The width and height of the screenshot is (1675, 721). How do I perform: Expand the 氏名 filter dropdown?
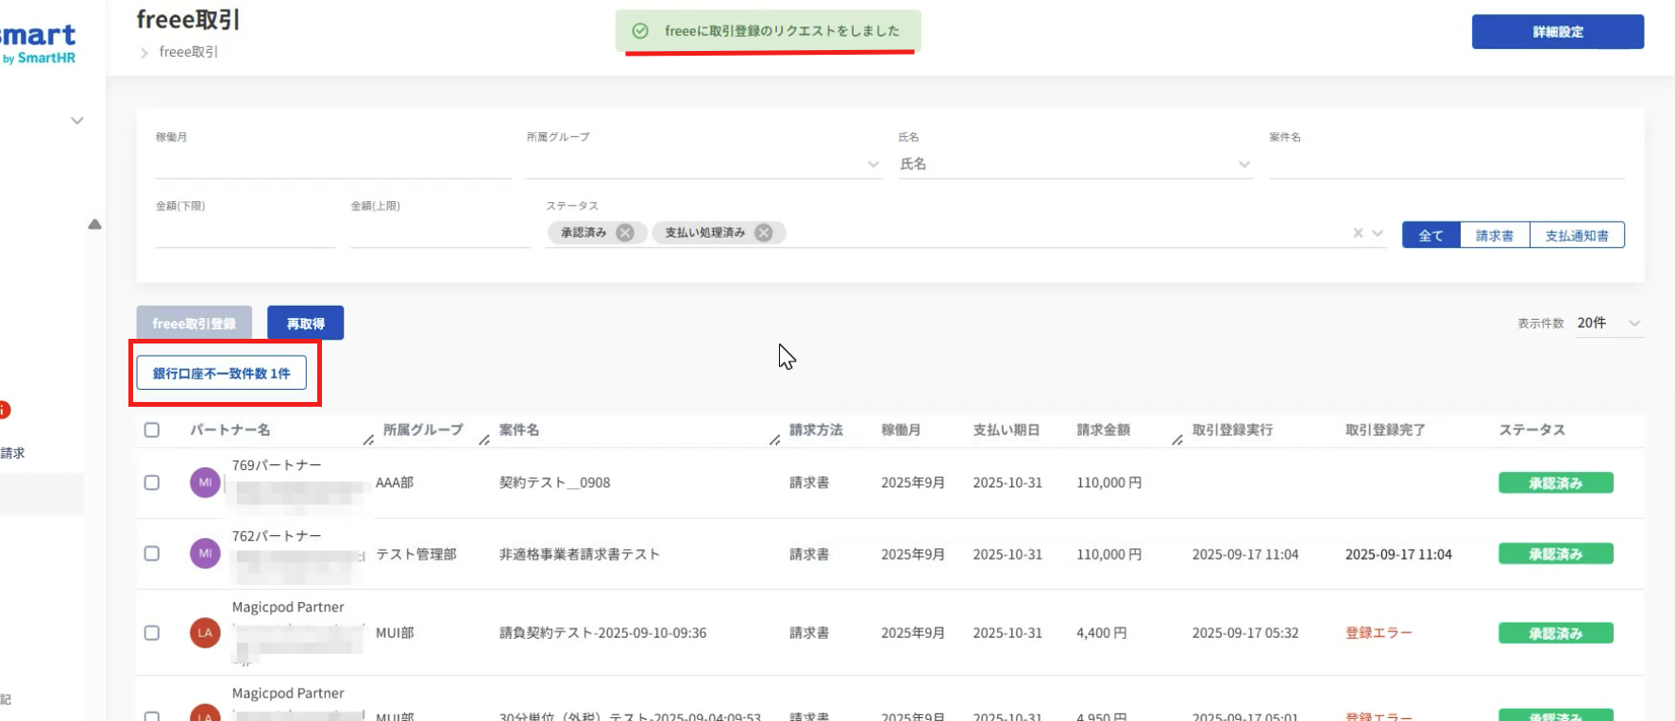[1244, 164]
